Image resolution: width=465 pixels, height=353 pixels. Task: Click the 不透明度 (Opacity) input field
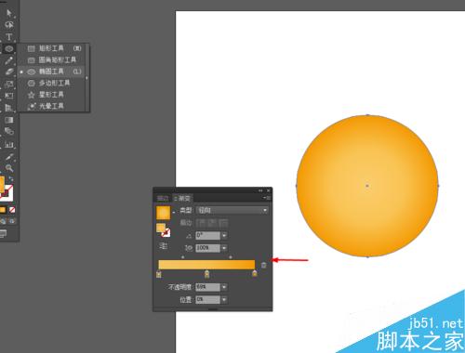point(207,287)
